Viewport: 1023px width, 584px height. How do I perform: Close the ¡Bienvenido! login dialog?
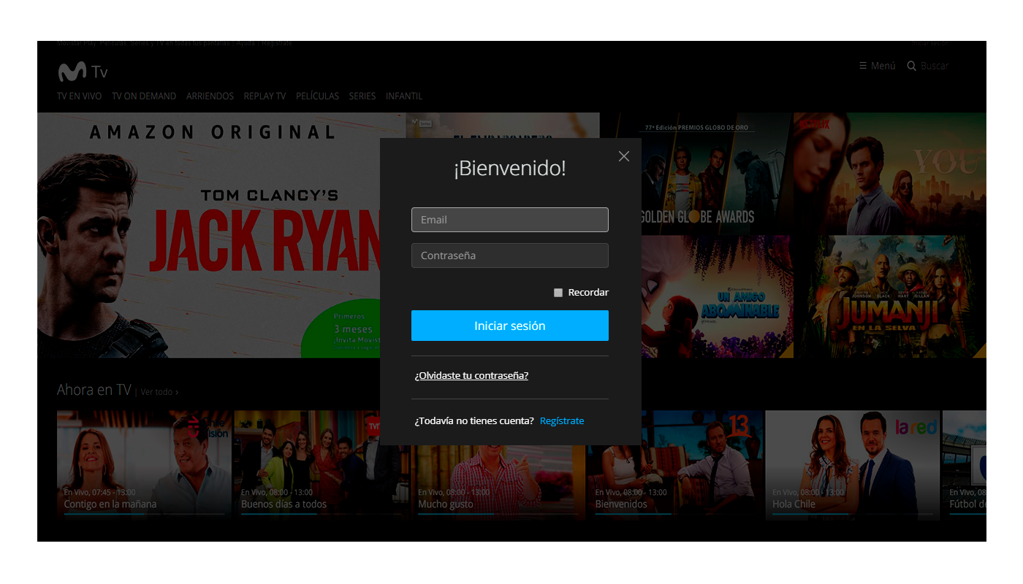(623, 156)
